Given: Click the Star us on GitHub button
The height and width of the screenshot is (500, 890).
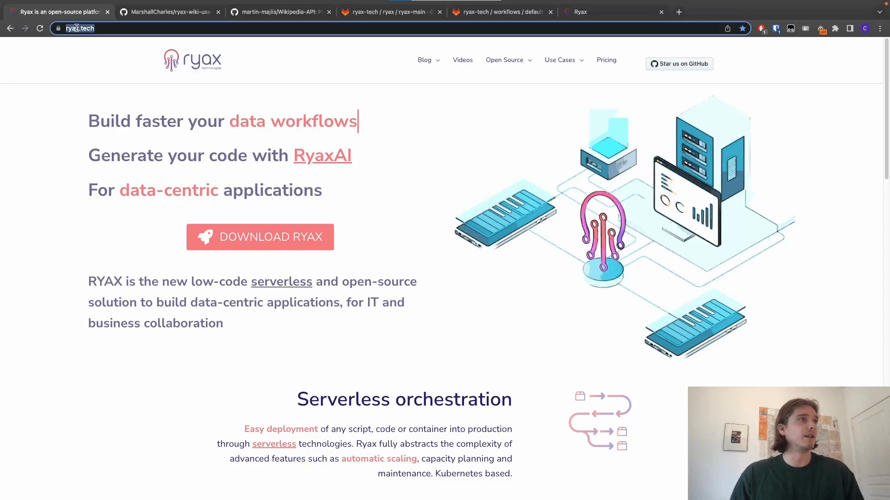Looking at the screenshot, I should 679,64.
